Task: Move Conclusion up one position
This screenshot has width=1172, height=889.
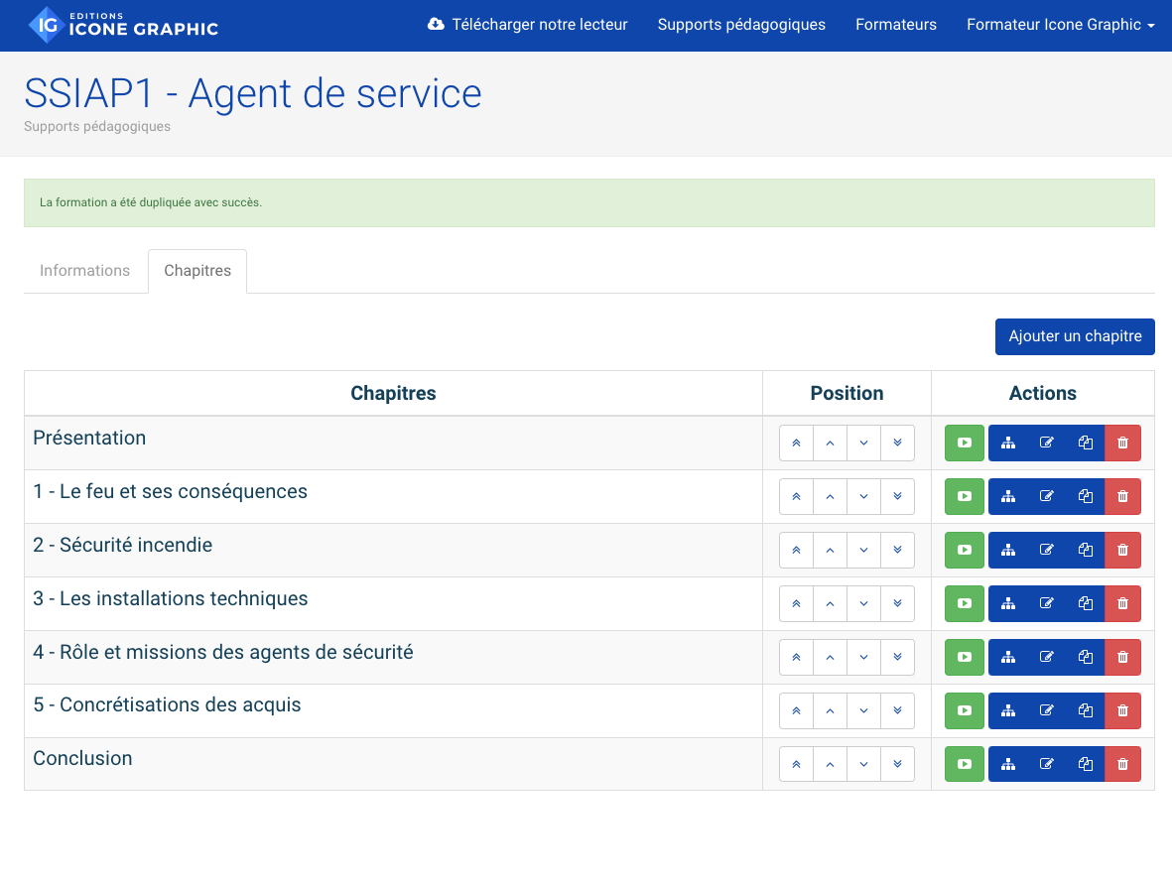Action: 830,764
